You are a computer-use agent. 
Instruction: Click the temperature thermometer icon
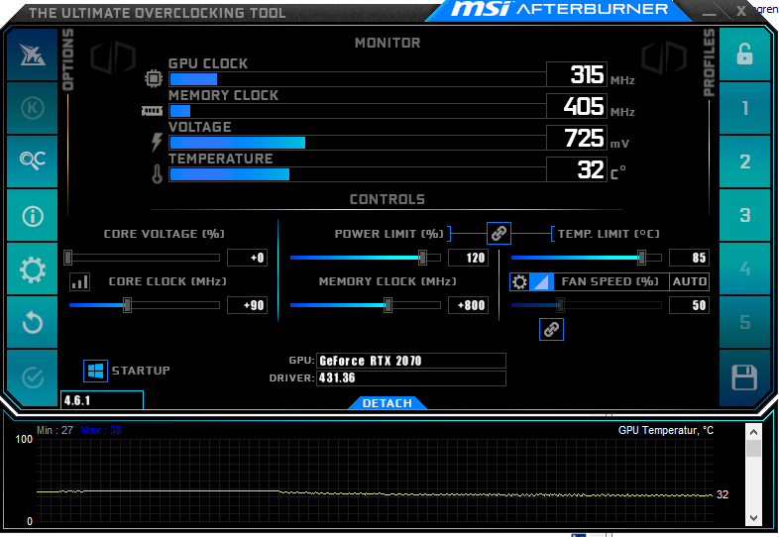pos(157,173)
